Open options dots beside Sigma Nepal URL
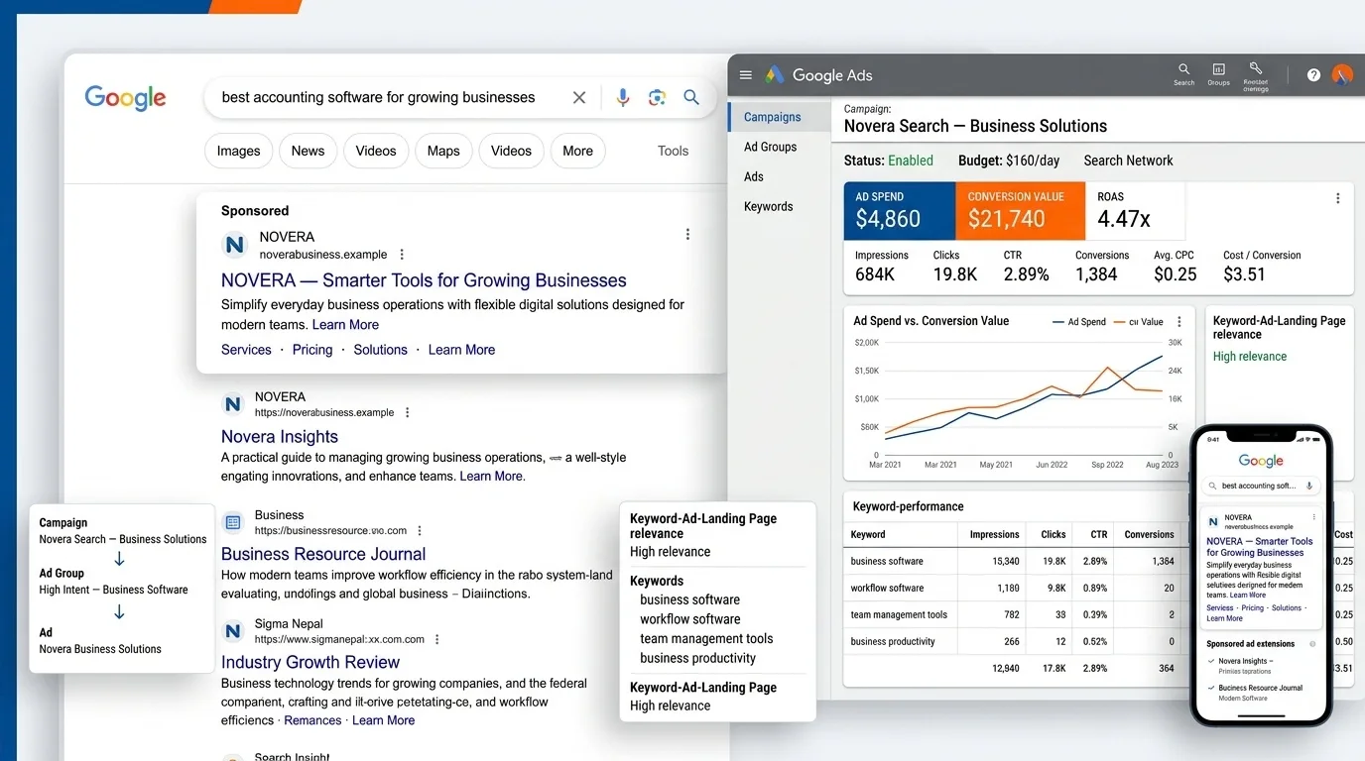1365x761 pixels. [437, 640]
